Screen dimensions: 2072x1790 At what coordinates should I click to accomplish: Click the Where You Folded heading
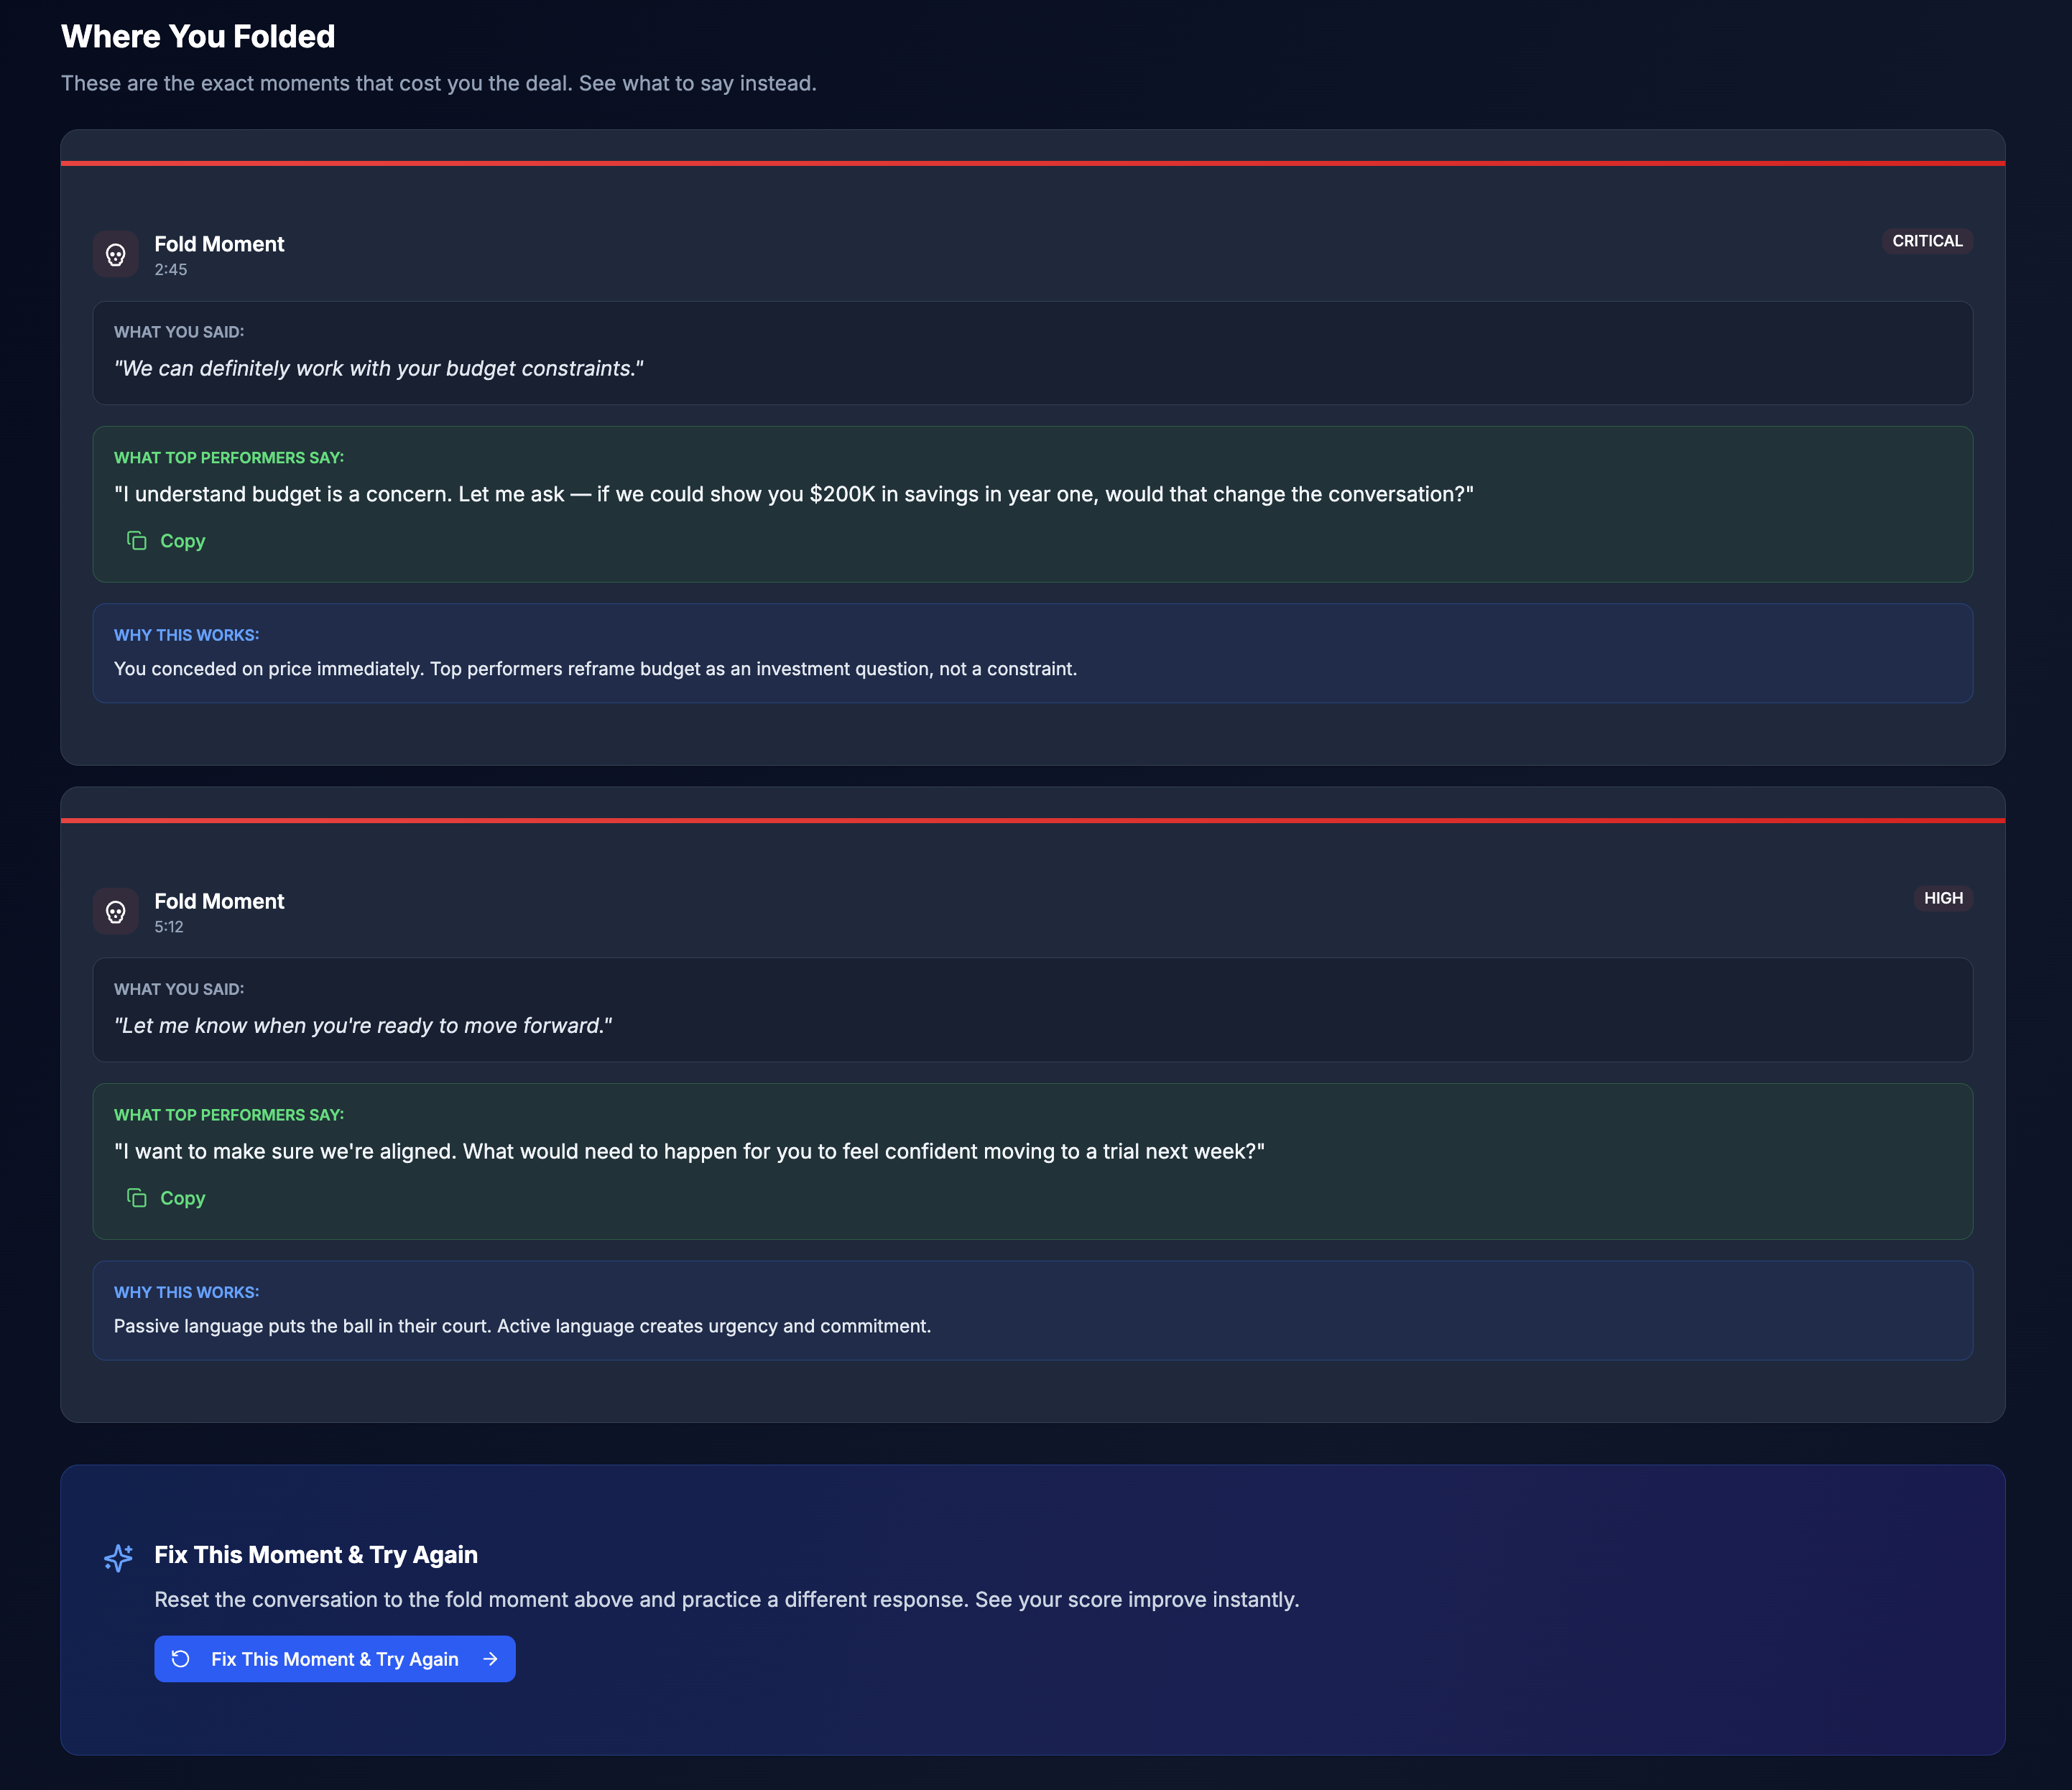coord(198,36)
